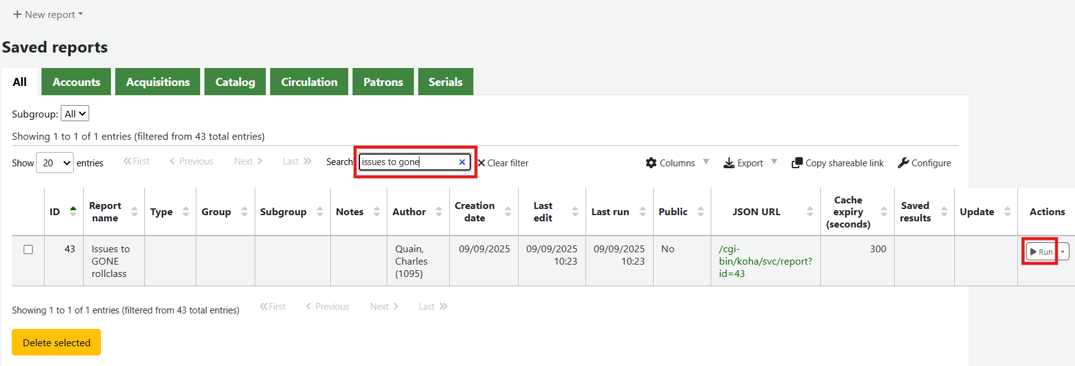The height and width of the screenshot is (366, 1075).
Task: Sort table by ID column arrows
Action: point(73,211)
